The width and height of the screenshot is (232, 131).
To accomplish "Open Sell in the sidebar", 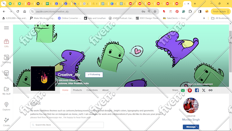I will [x=6, y=75].
